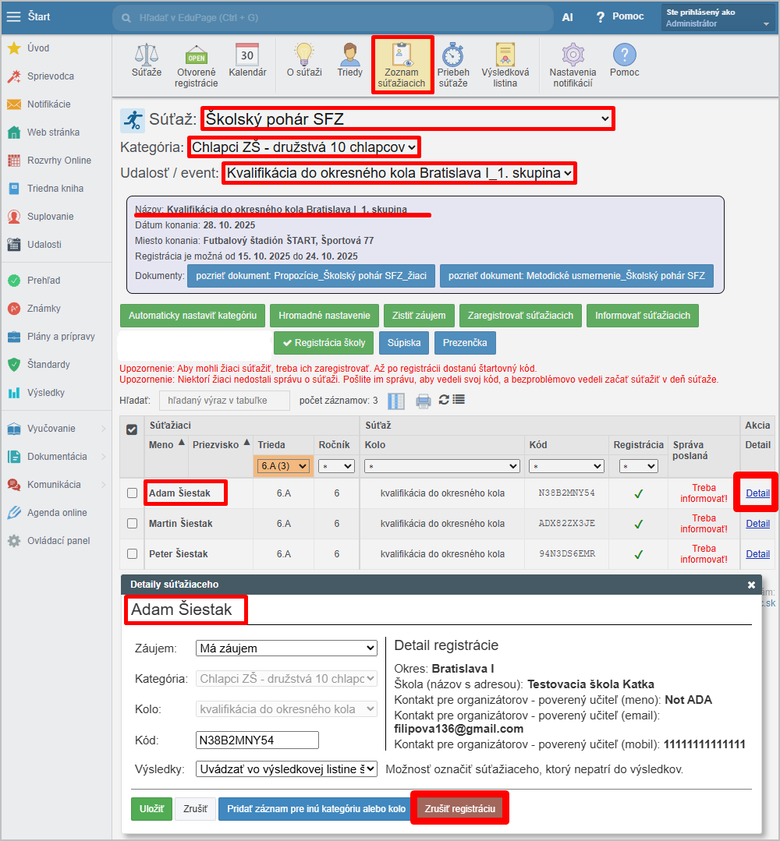This screenshot has width=780, height=841.
Task: Click Detail link for Martin Šiestak
Action: (757, 524)
